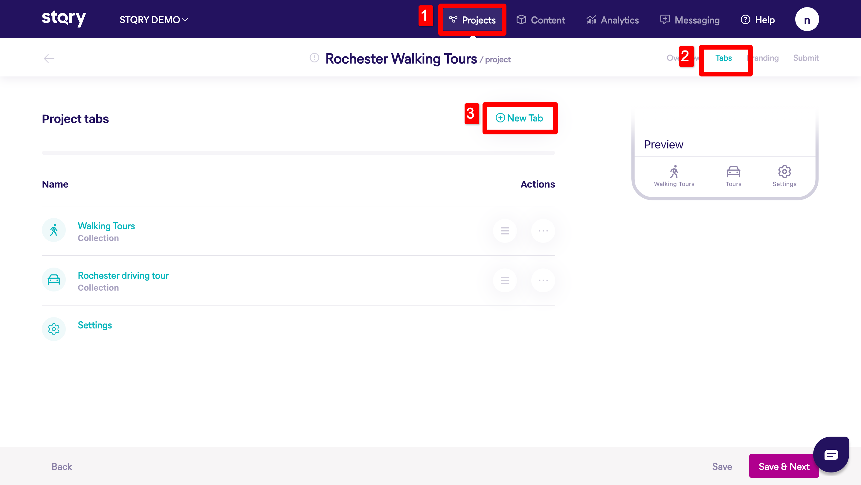Click the back arrow icon
This screenshot has width=861, height=485.
(x=49, y=59)
